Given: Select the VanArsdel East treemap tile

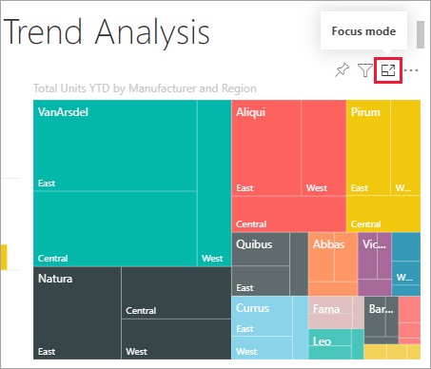Looking at the screenshot, I should point(115,146).
